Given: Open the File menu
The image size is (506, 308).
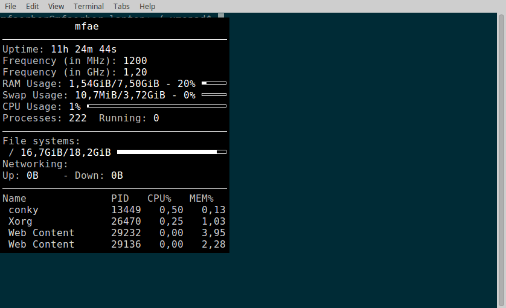Looking at the screenshot, I should pyautogui.click(x=10, y=7).
